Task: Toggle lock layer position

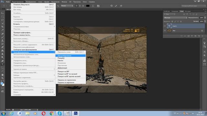Action: [x=178, y=21]
